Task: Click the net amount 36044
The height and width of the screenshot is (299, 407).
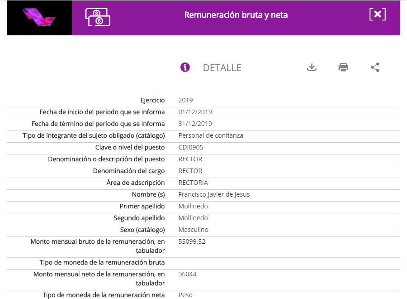Action: pyautogui.click(x=187, y=274)
